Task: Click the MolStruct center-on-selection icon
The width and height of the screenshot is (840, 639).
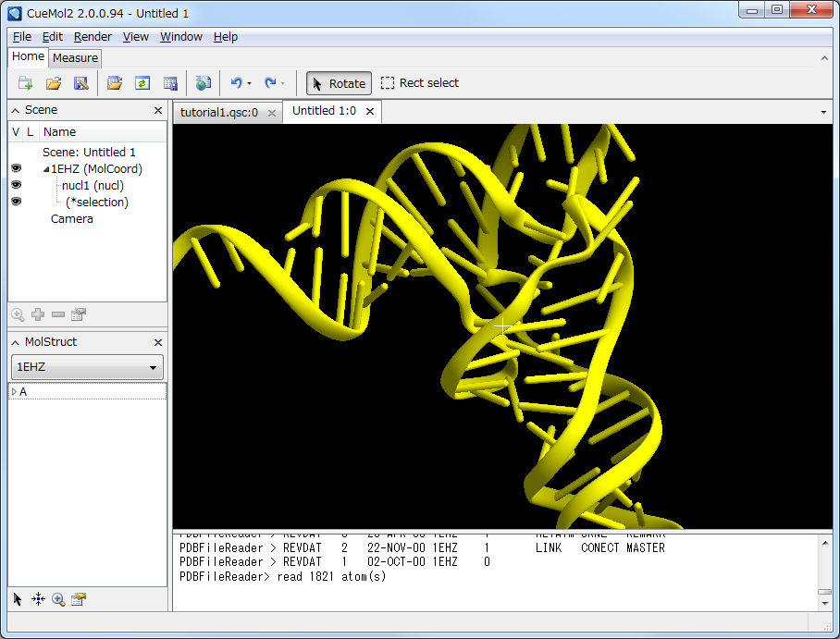Action: click(38, 599)
